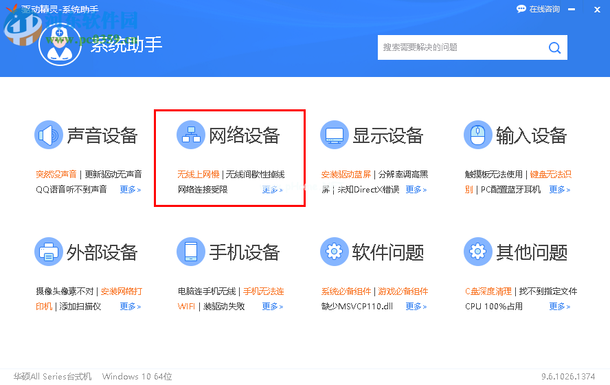The image size is (610, 385).
Task: Expand 更多 under 软件问题
Action: click(416, 307)
